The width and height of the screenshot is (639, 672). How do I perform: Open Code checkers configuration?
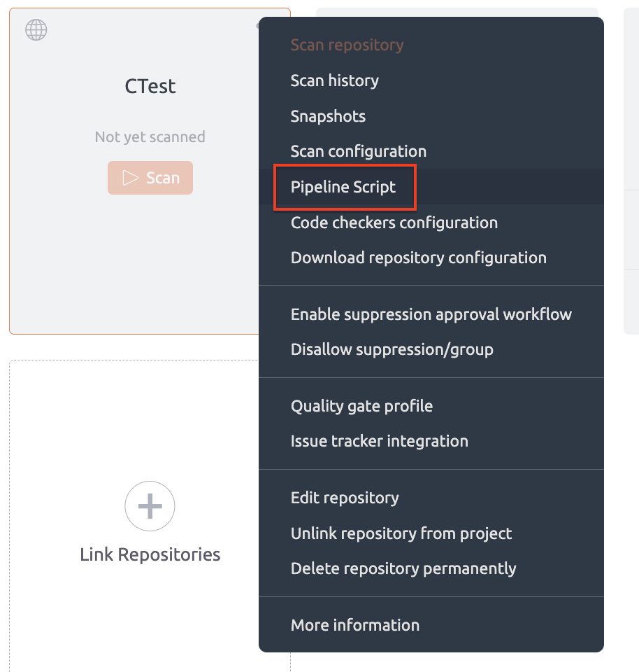394,223
